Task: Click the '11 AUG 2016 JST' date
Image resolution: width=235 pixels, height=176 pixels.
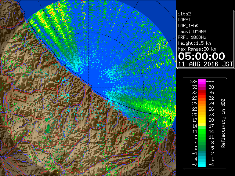Action: click(205, 64)
